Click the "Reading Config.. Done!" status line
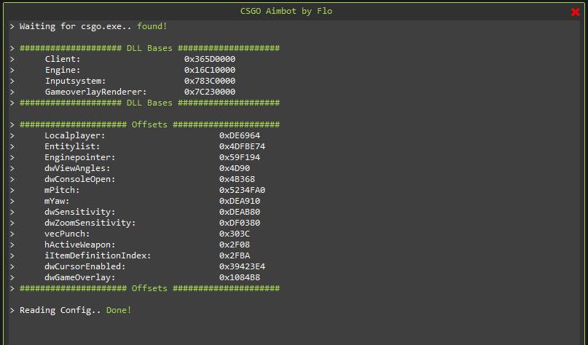Screen dimensions: 588x345 tap(75, 310)
